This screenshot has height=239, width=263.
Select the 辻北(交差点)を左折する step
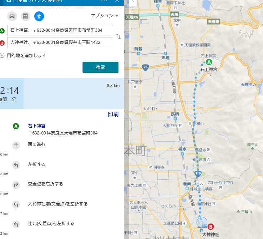point(51,224)
